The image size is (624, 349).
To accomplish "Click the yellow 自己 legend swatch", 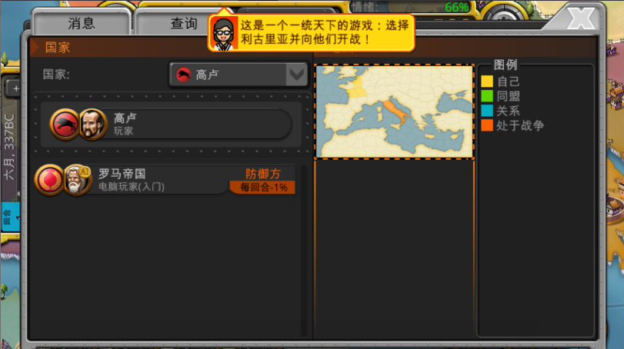I will [486, 81].
